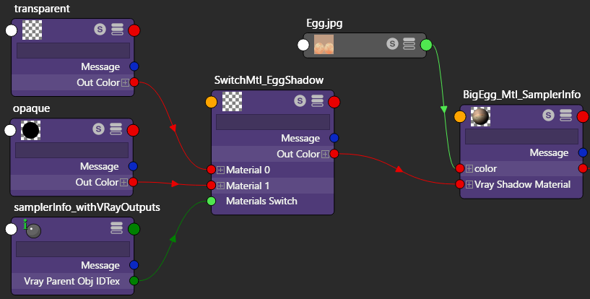Click color red input port on BigEgg_Mtl_SamplerInfo
Image resolution: width=590 pixels, height=299 pixels.
[x=460, y=168]
